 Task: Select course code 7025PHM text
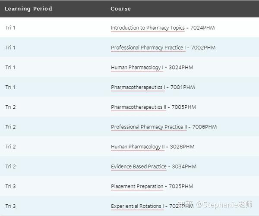[181, 186]
